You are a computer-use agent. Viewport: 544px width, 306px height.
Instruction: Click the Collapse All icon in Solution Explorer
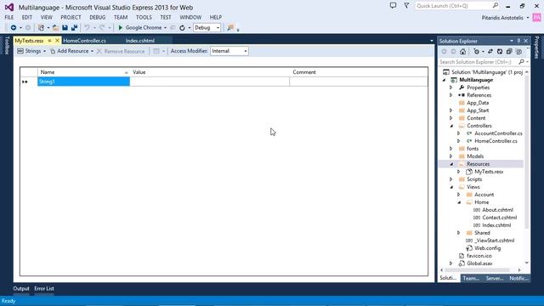tap(509, 51)
